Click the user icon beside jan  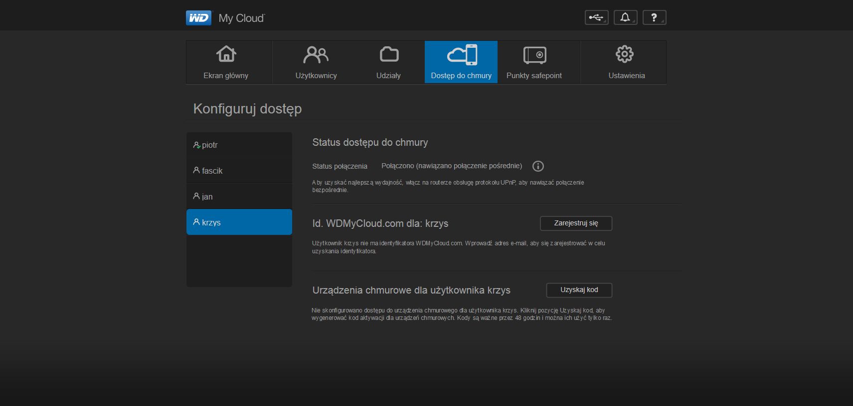[196, 196]
